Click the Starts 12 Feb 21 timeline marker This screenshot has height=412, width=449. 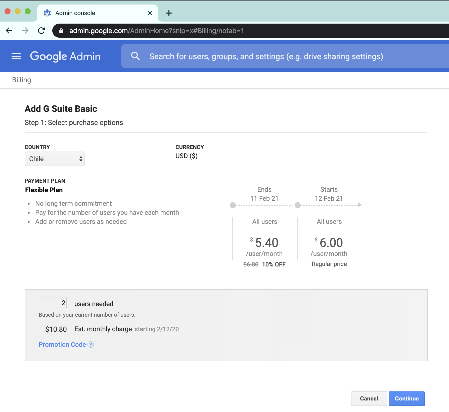pyautogui.click(x=298, y=205)
